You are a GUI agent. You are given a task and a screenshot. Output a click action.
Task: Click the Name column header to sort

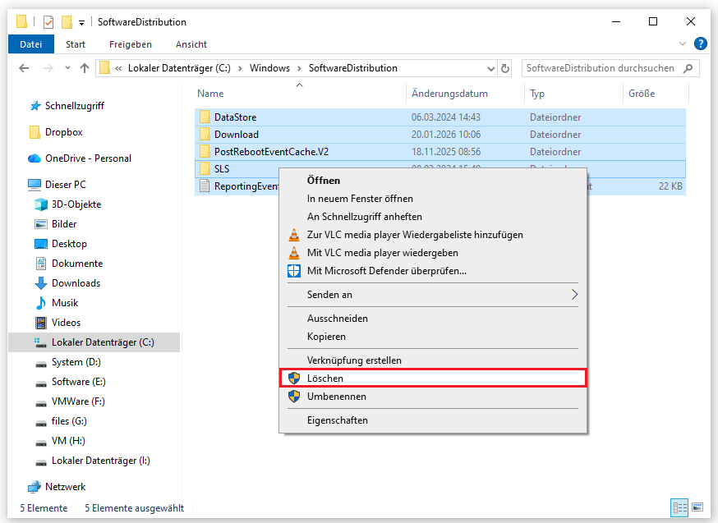[x=210, y=94]
